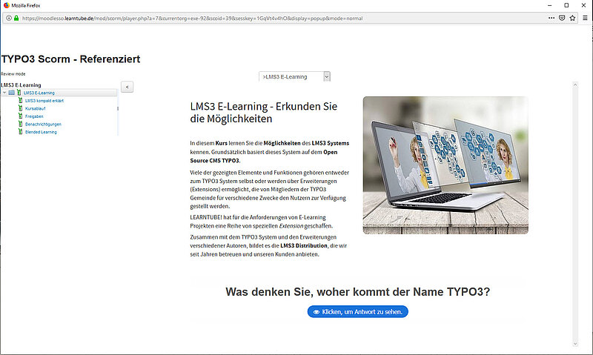This screenshot has width=593, height=355.
Task: Hide the table of contents sidebar
Action: click(x=127, y=87)
